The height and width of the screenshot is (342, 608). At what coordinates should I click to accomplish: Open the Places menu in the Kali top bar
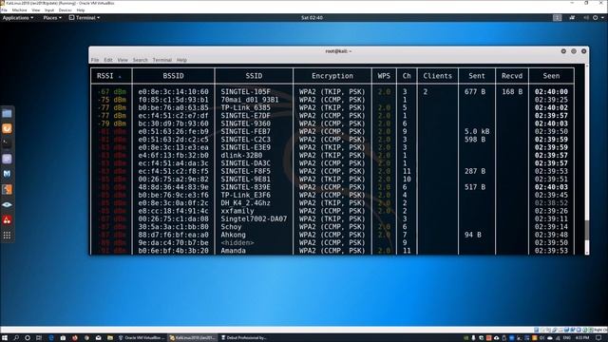pos(52,18)
